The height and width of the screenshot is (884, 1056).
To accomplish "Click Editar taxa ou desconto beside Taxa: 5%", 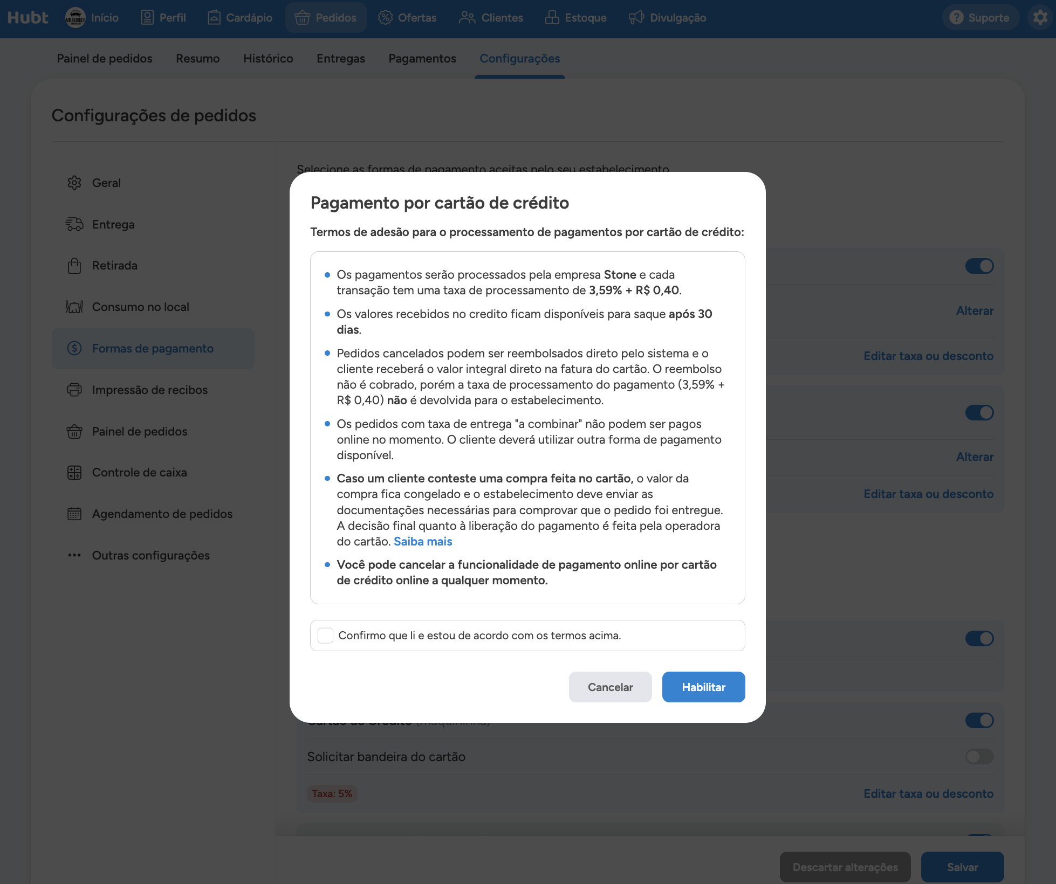I will click(x=929, y=794).
